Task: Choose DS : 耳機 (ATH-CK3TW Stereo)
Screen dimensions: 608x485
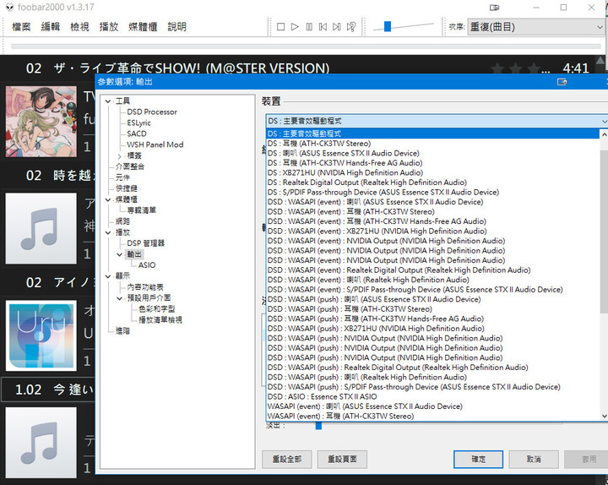Action: click(x=432, y=144)
